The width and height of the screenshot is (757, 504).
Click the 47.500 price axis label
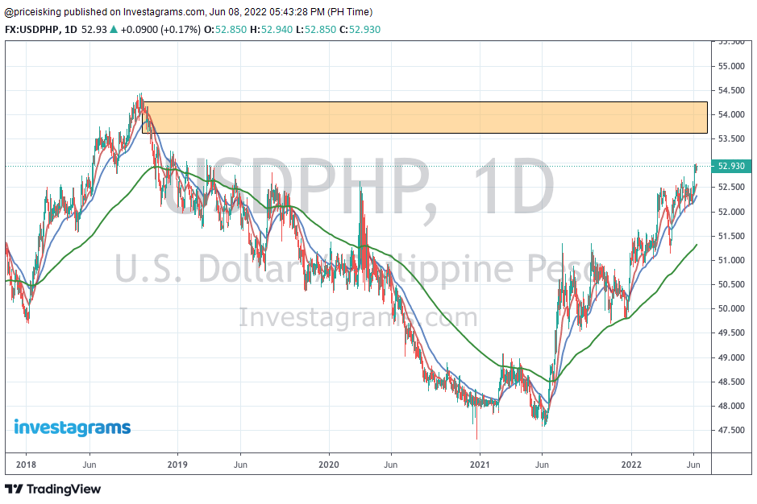731,430
